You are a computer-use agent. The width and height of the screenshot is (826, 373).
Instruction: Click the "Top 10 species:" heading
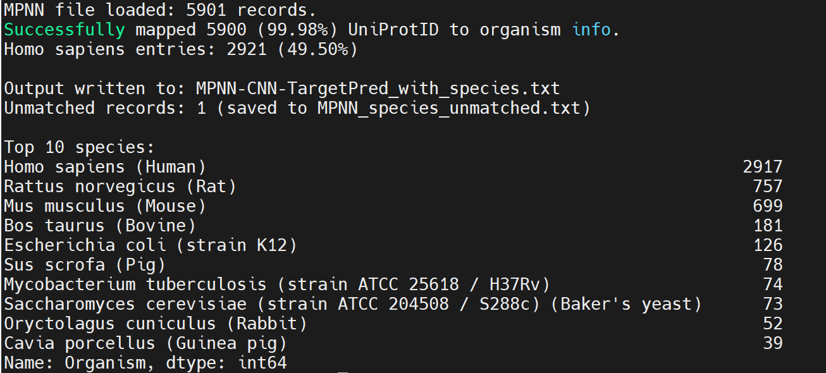coord(79,147)
